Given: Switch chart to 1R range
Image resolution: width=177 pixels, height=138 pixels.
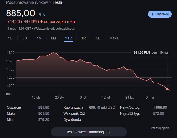Looking at the screenshot, I should [x=84, y=38].
